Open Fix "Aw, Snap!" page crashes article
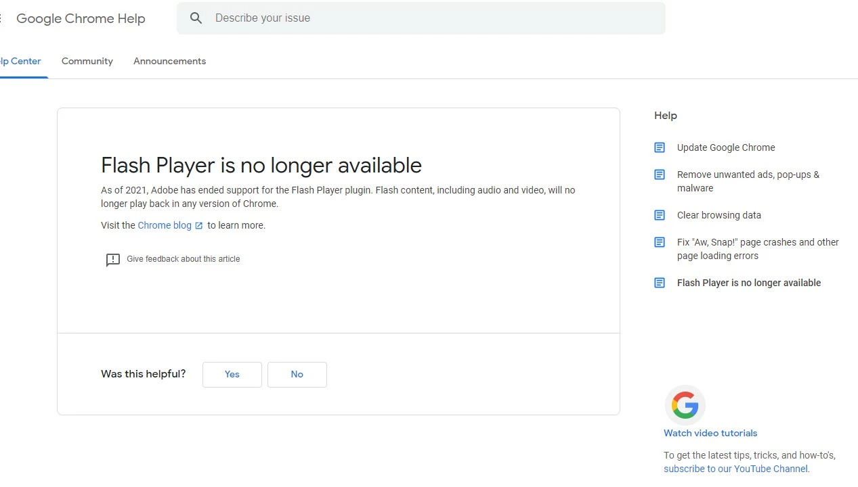Viewport: 858px width, 487px height. coord(758,249)
